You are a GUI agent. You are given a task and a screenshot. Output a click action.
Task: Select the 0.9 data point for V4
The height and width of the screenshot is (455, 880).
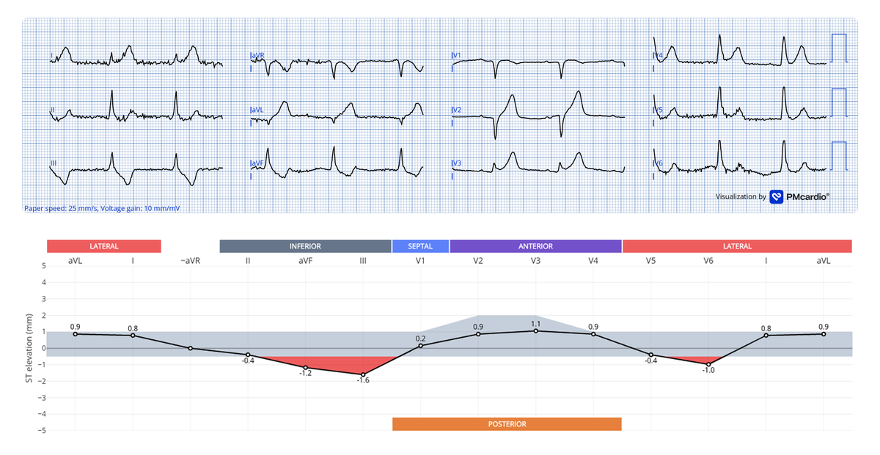(x=593, y=334)
